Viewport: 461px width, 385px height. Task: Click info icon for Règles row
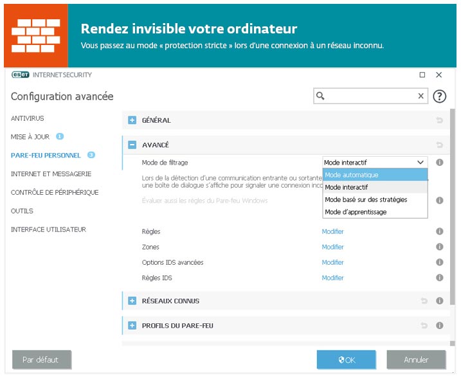pyautogui.click(x=440, y=231)
